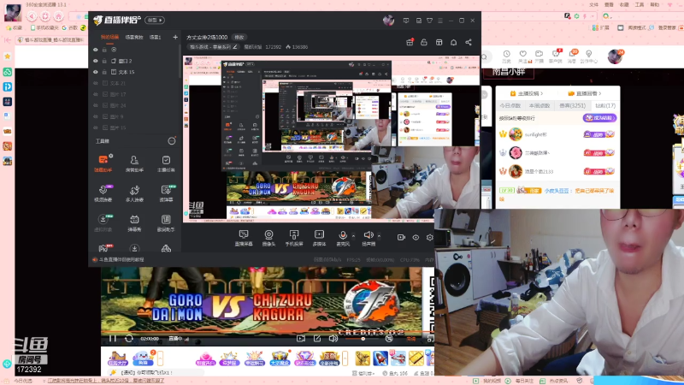684x385 pixels.
Task: Toggle visibility of the 文本 15 source
Action: [96, 72]
